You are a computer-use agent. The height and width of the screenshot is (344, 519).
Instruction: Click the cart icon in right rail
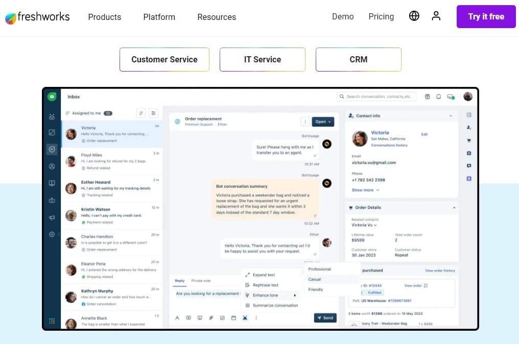[x=469, y=141]
